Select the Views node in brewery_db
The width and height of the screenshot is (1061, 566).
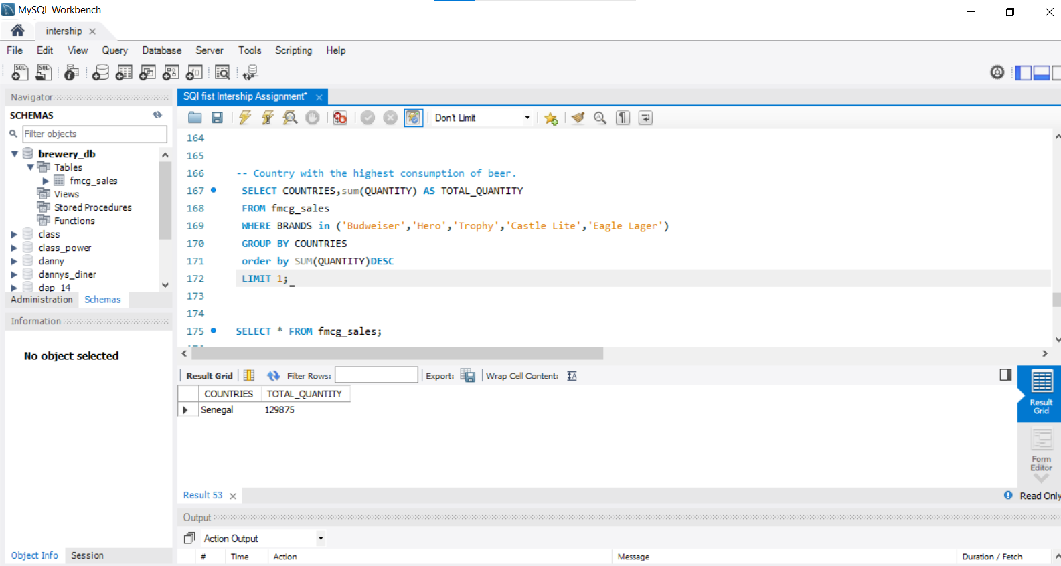click(x=66, y=194)
